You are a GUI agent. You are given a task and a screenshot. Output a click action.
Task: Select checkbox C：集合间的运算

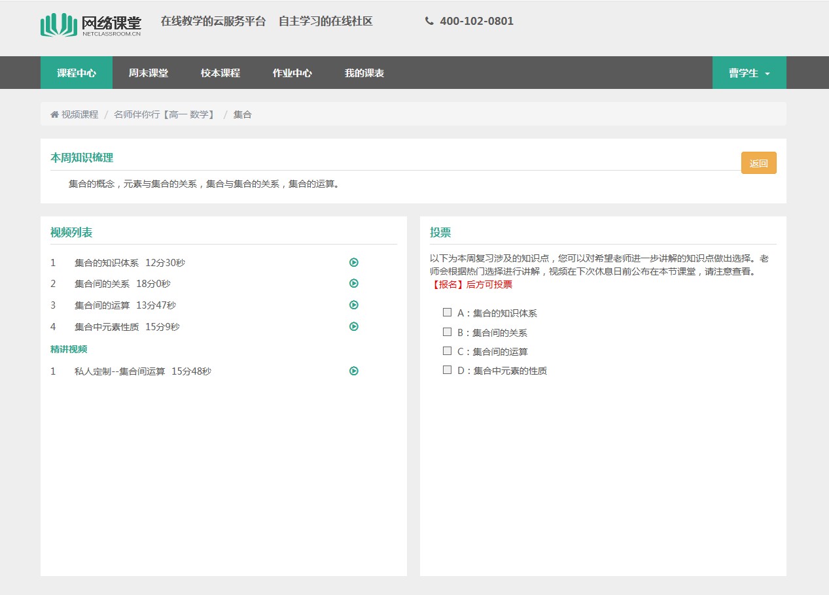coord(448,351)
